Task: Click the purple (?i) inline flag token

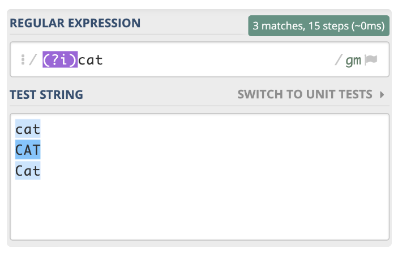Action: (x=59, y=59)
